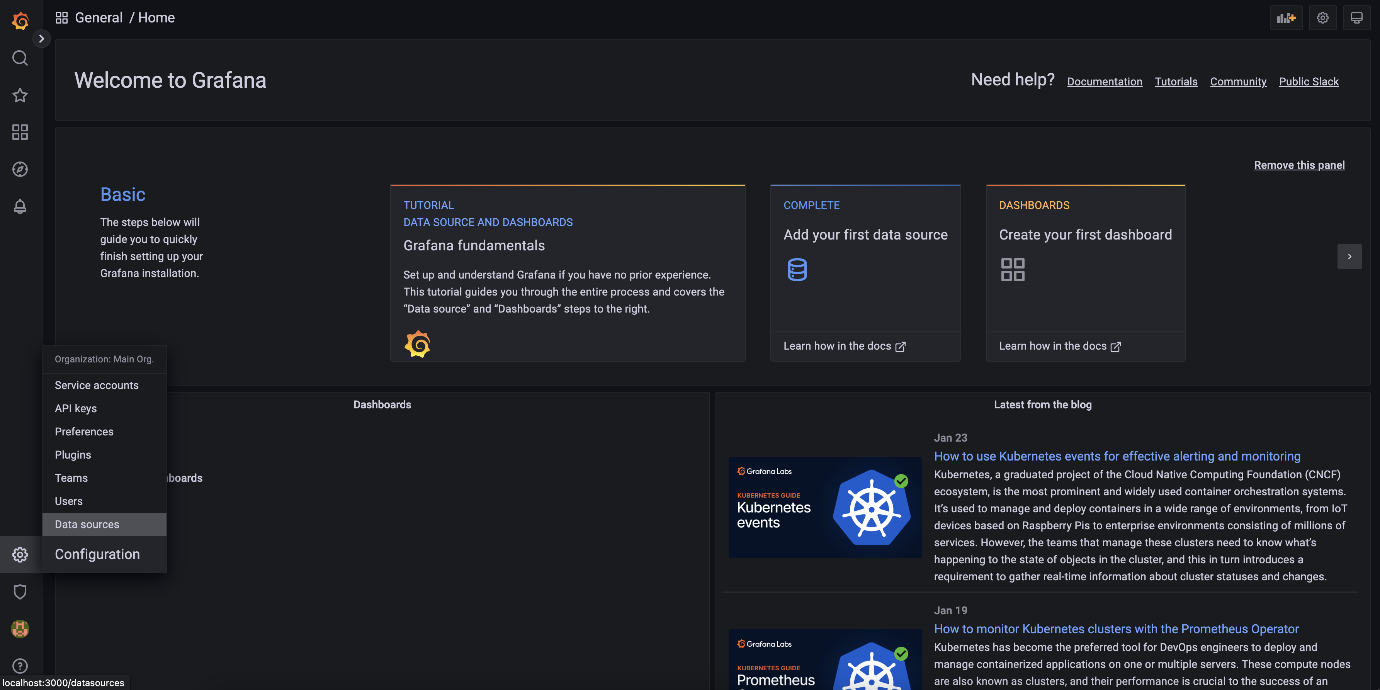Open the Documentation help link

click(x=1105, y=82)
